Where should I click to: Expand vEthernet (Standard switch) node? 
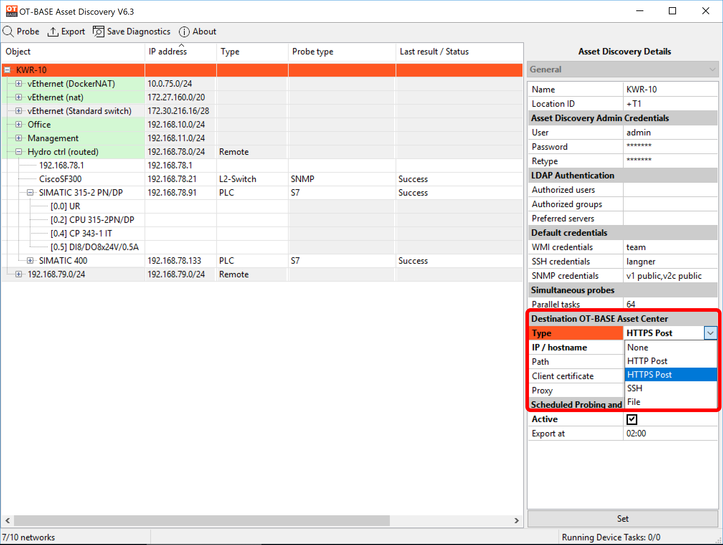pos(19,111)
